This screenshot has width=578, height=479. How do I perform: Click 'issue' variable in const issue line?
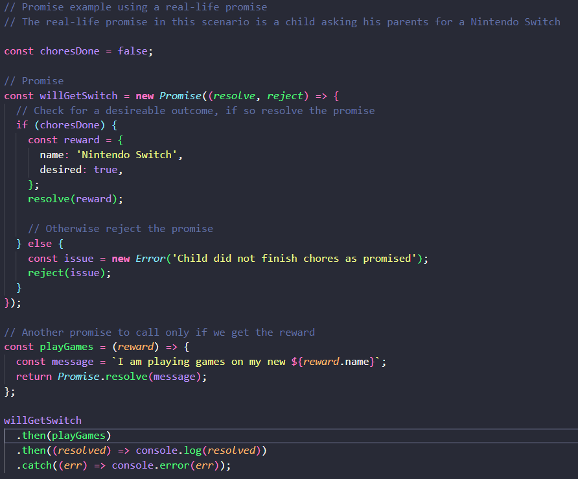click(x=78, y=258)
